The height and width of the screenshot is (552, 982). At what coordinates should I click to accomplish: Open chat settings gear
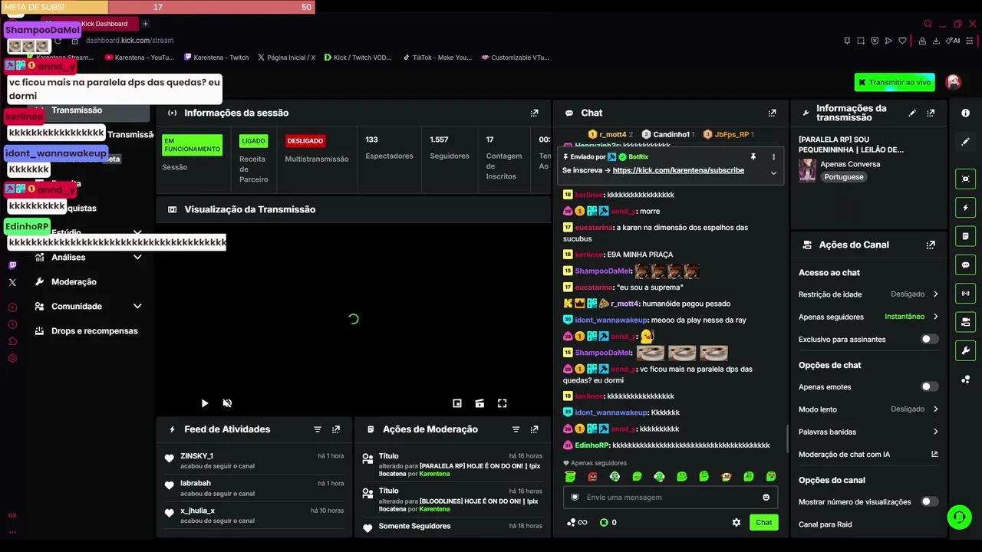[736, 522]
